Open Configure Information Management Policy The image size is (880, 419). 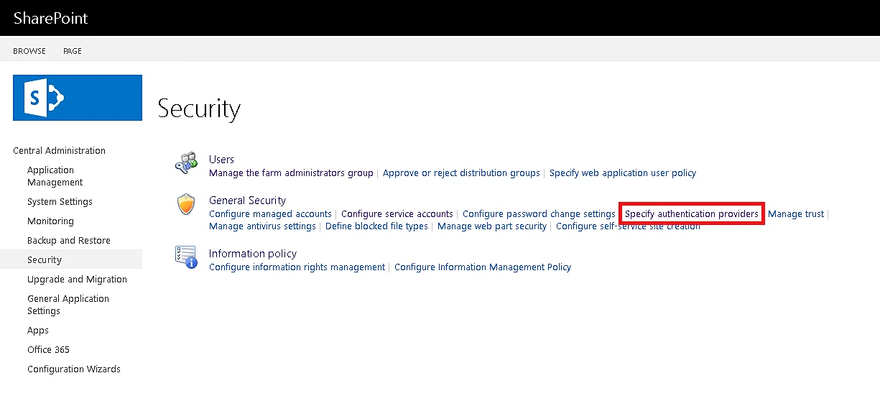(x=483, y=267)
